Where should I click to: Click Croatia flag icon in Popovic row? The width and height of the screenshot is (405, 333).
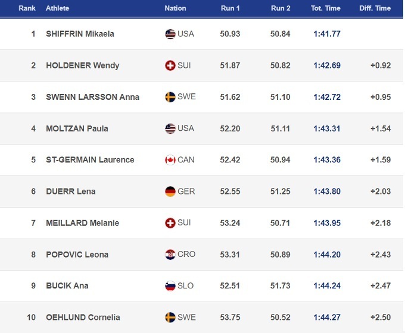(170, 255)
